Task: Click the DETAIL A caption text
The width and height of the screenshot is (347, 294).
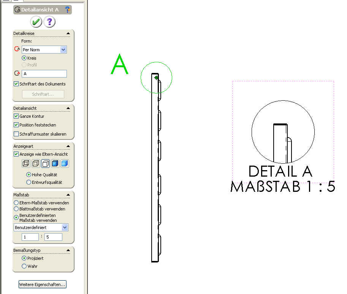Action: 280,171
